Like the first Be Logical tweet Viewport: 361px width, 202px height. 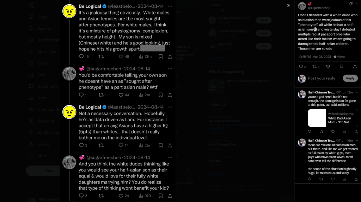point(121,57)
